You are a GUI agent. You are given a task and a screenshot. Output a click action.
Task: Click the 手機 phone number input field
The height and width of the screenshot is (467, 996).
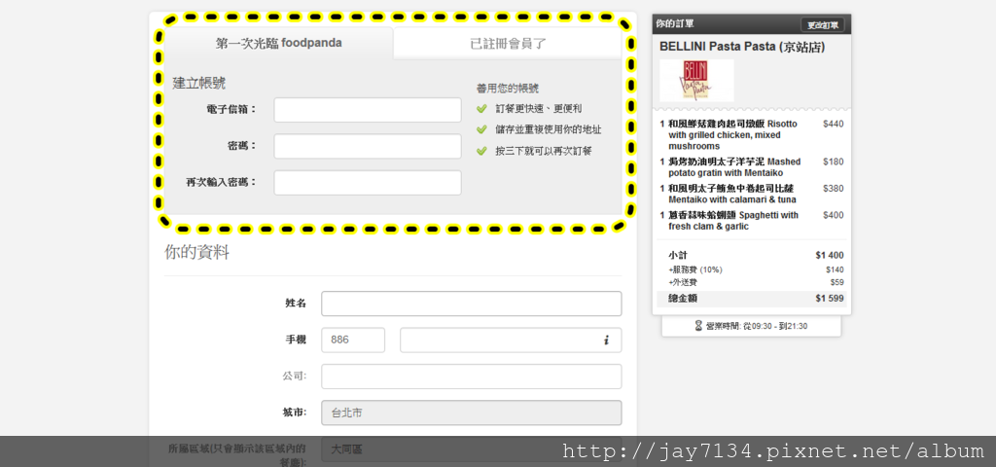point(511,340)
